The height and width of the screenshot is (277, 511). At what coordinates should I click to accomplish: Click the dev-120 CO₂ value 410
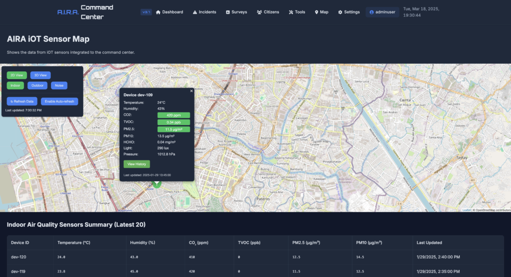tap(192, 257)
